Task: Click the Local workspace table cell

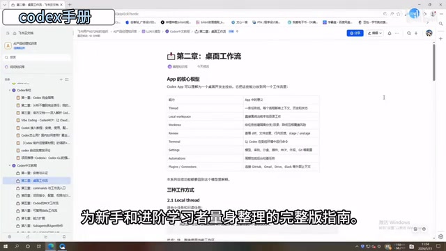Action: tap(205, 116)
